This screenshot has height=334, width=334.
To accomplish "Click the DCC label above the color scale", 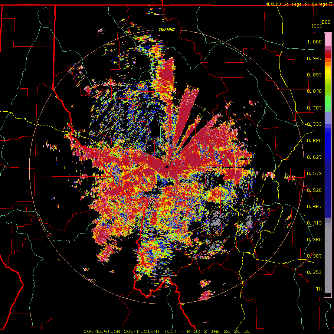I will (326, 22).
